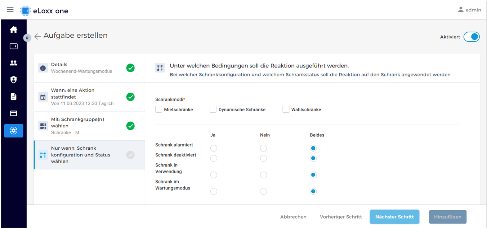Open the users icon in the sidebar
The width and height of the screenshot is (487, 229).
[x=14, y=63]
